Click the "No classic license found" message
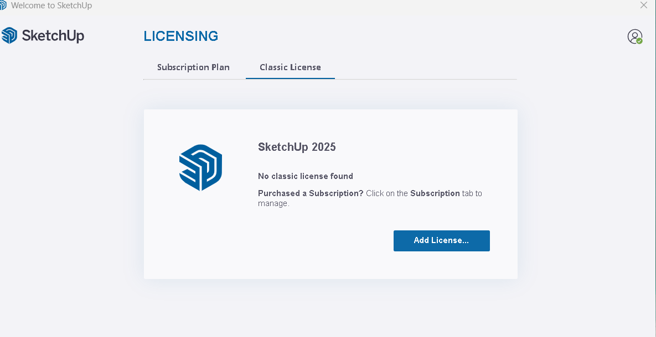This screenshot has height=337, width=656. [306, 176]
